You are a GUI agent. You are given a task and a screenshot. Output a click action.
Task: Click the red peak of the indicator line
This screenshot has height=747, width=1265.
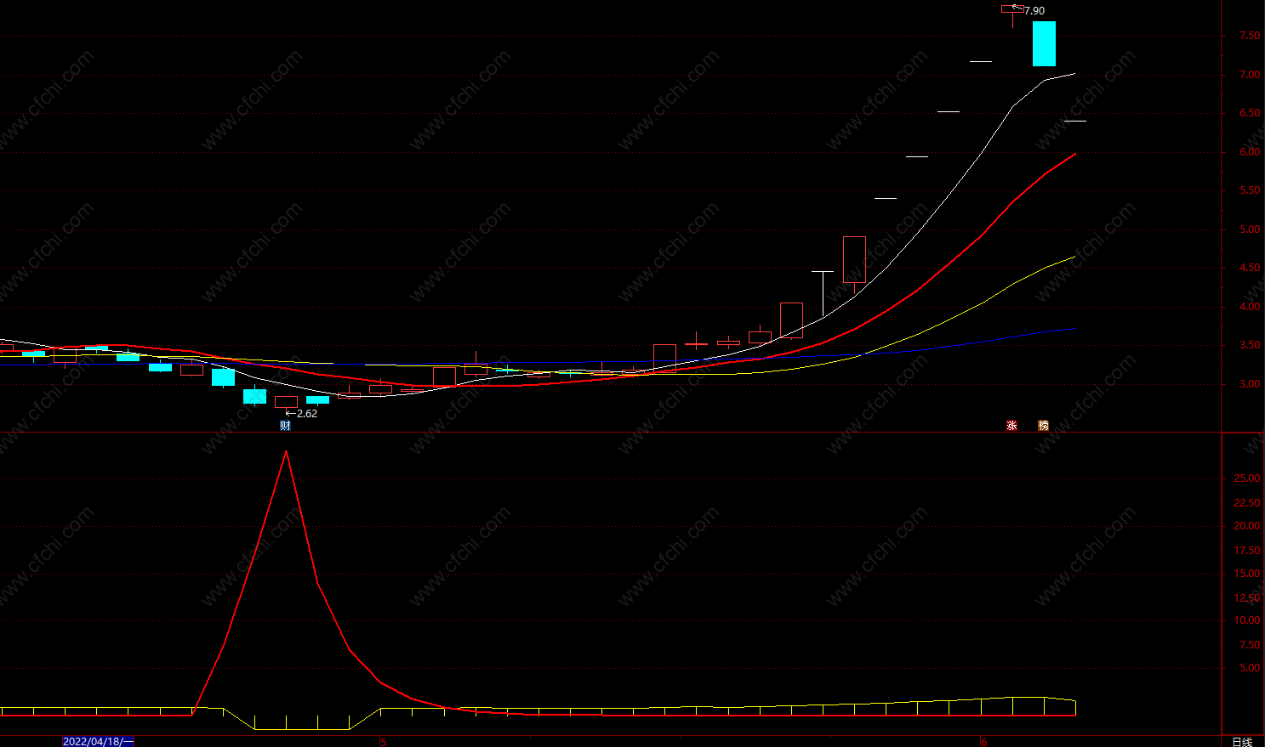pyautogui.click(x=286, y=451)
